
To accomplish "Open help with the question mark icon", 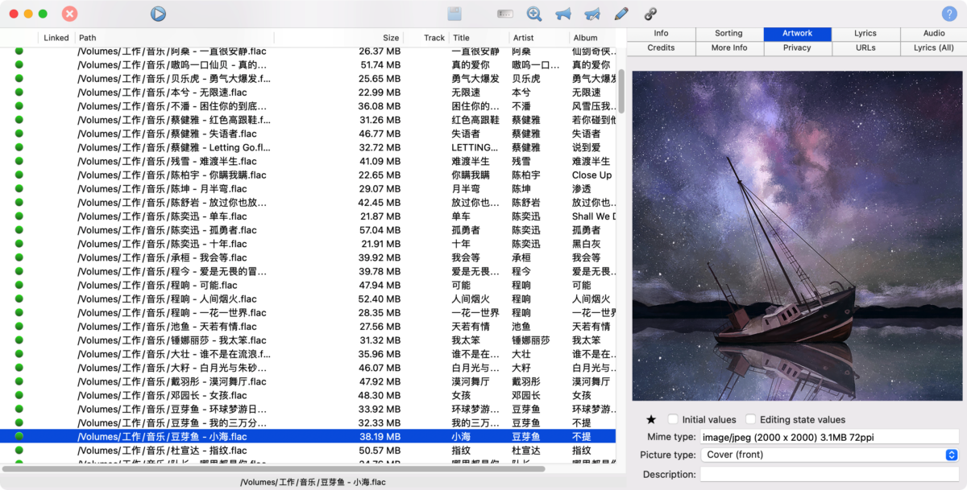I will 949,14.
